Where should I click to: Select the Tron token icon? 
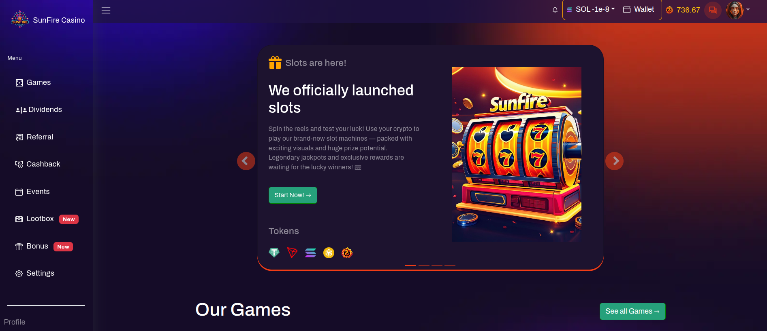[292, 253]
